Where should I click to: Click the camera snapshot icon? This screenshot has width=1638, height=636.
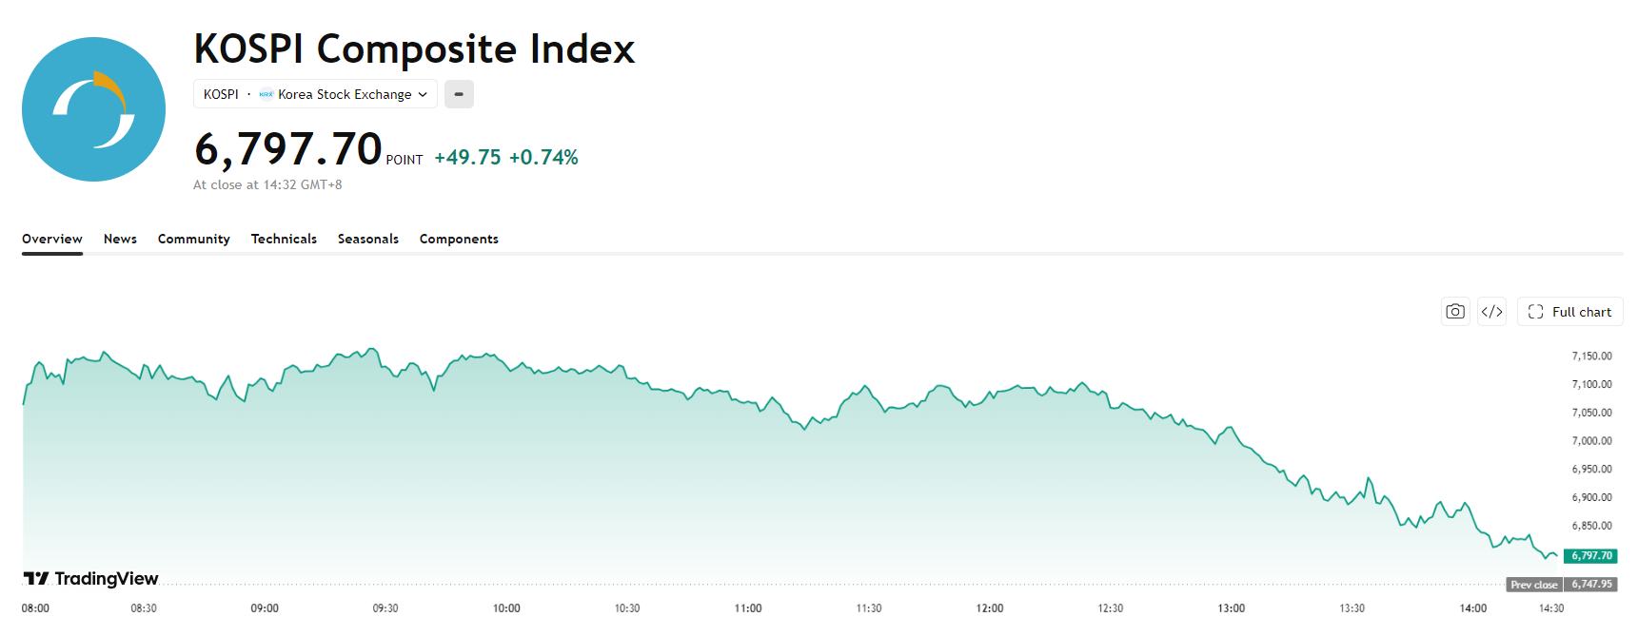1455,312
